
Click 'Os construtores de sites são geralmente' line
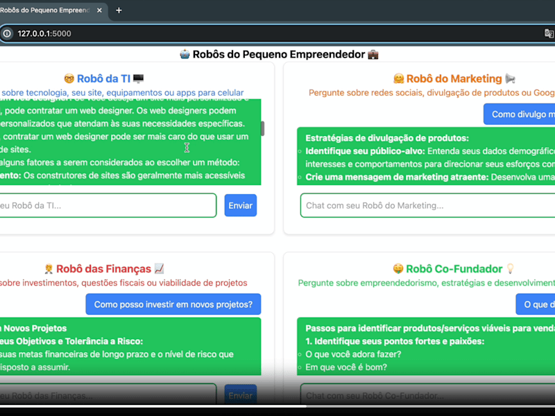(134, 175)
